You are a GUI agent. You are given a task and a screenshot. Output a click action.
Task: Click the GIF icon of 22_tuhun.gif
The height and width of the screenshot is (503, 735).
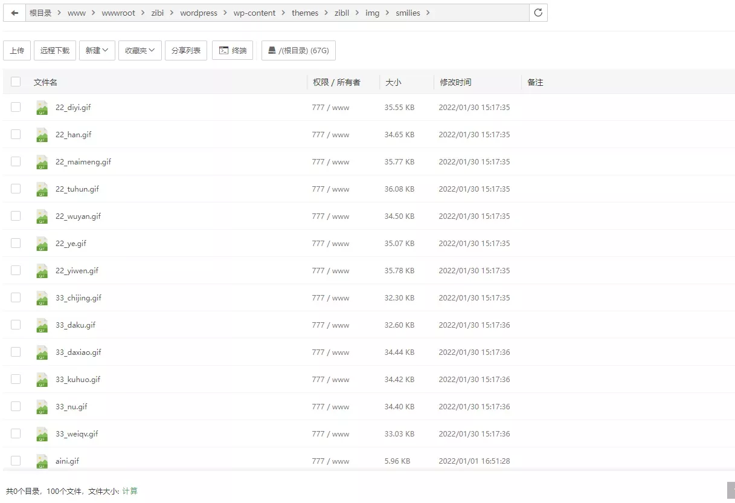pos(42,189)
